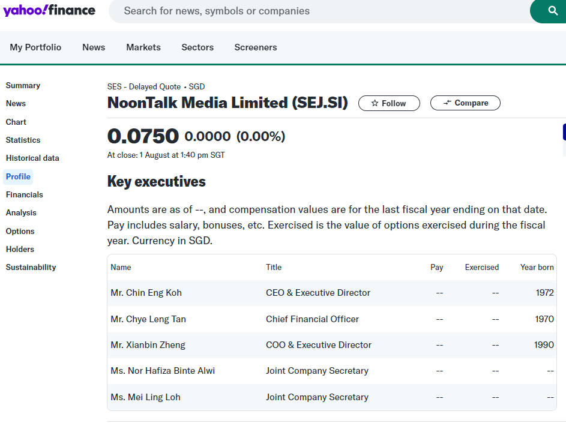This screenshot has width=566, height=429.
Task: Open News in the left sidebar
Action: point(16,104)
